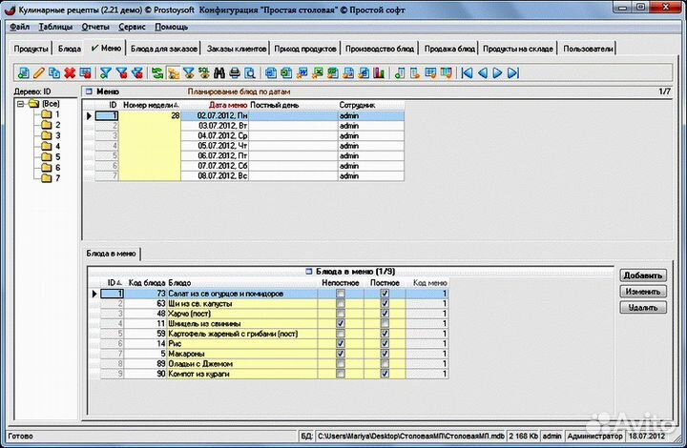Uncheck Постное for Компот из кураги

[385, 374]
